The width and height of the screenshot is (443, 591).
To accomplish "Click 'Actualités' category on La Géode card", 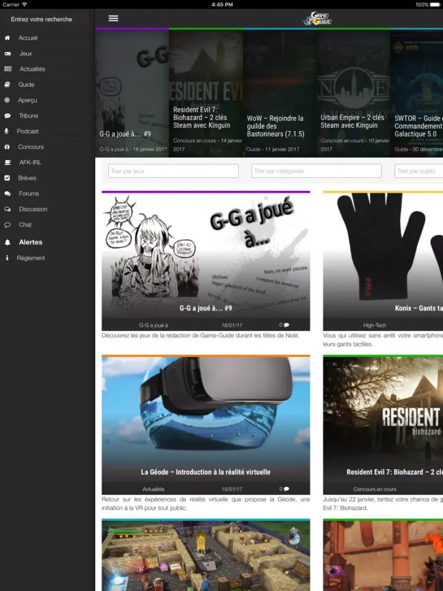I will [154, 489].
